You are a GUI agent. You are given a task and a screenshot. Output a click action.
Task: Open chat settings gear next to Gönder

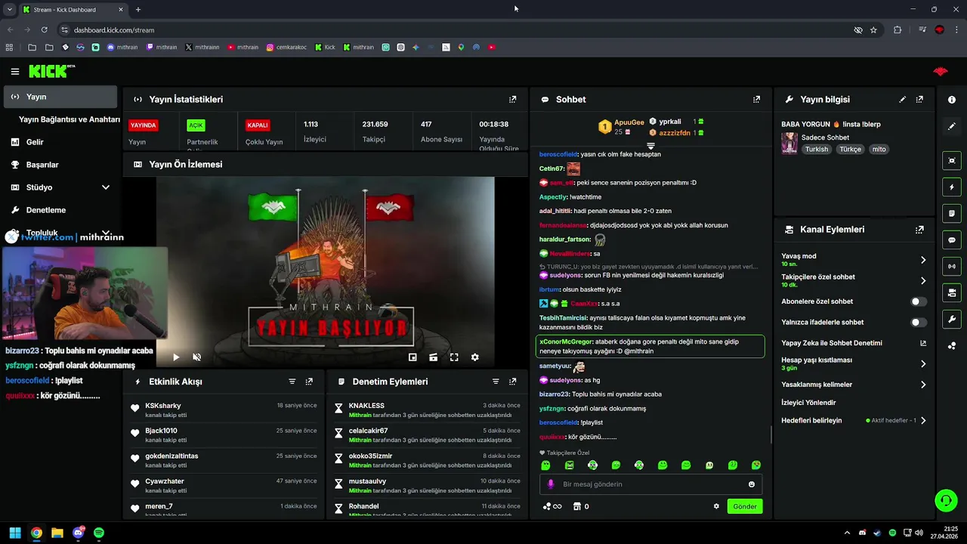pos(716,506)
